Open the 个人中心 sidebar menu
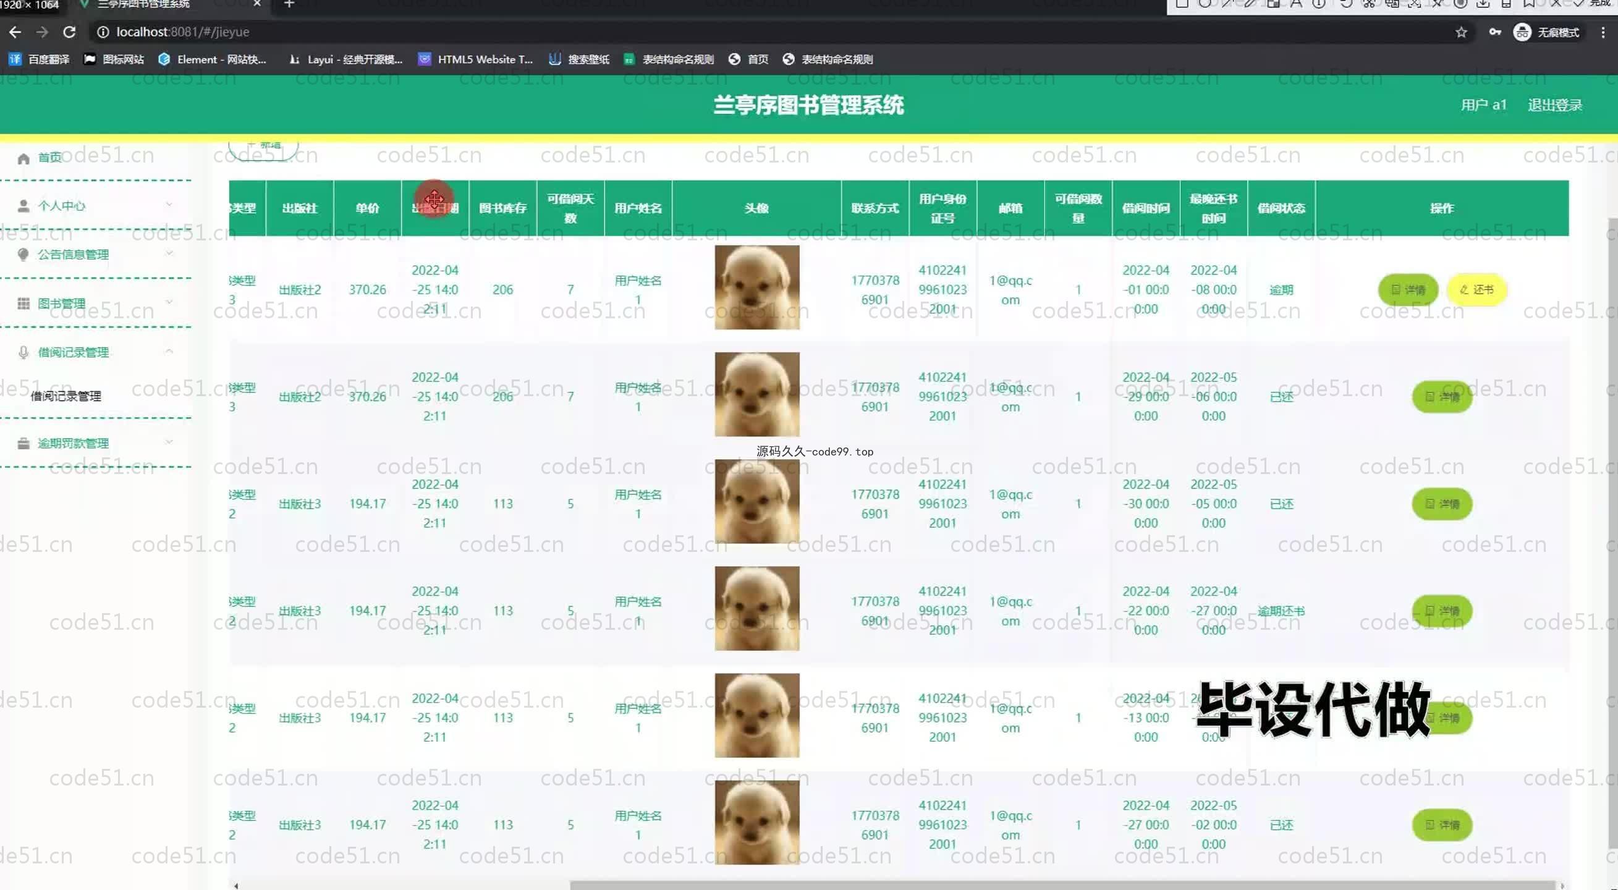Screen dimensions: 1618x890 [x=95, y=206]
